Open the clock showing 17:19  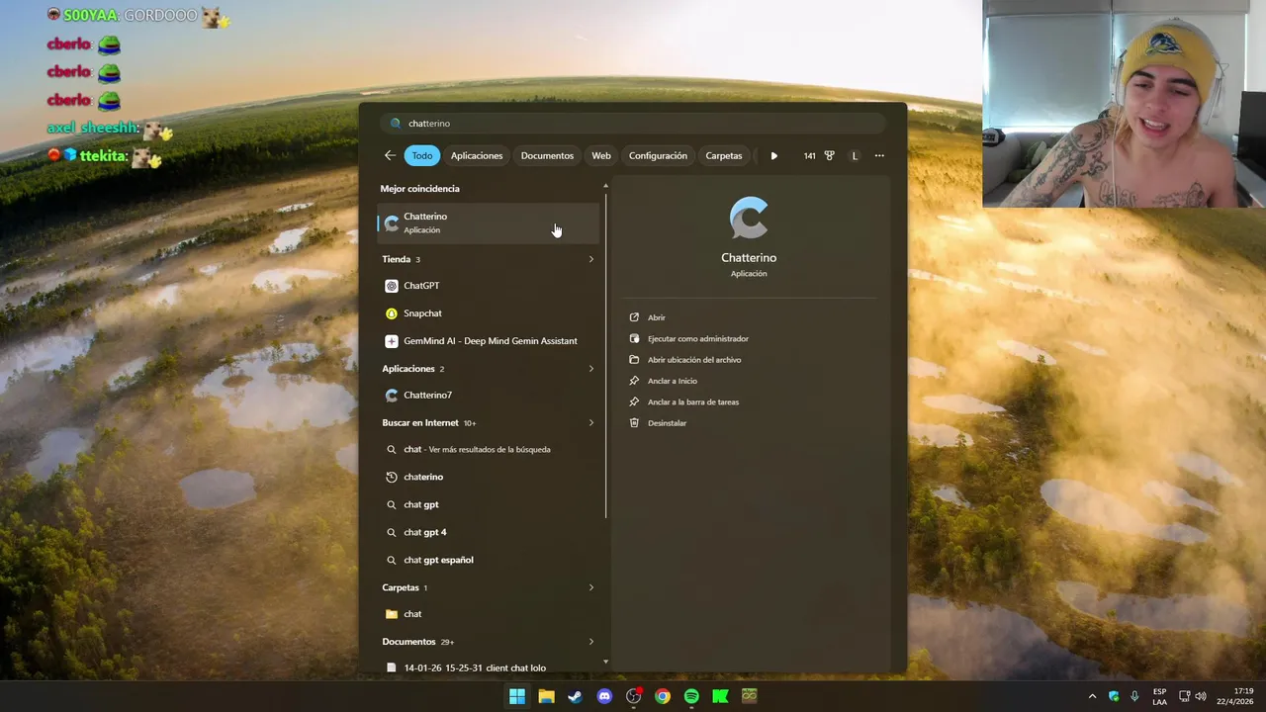click(1235, 696)
